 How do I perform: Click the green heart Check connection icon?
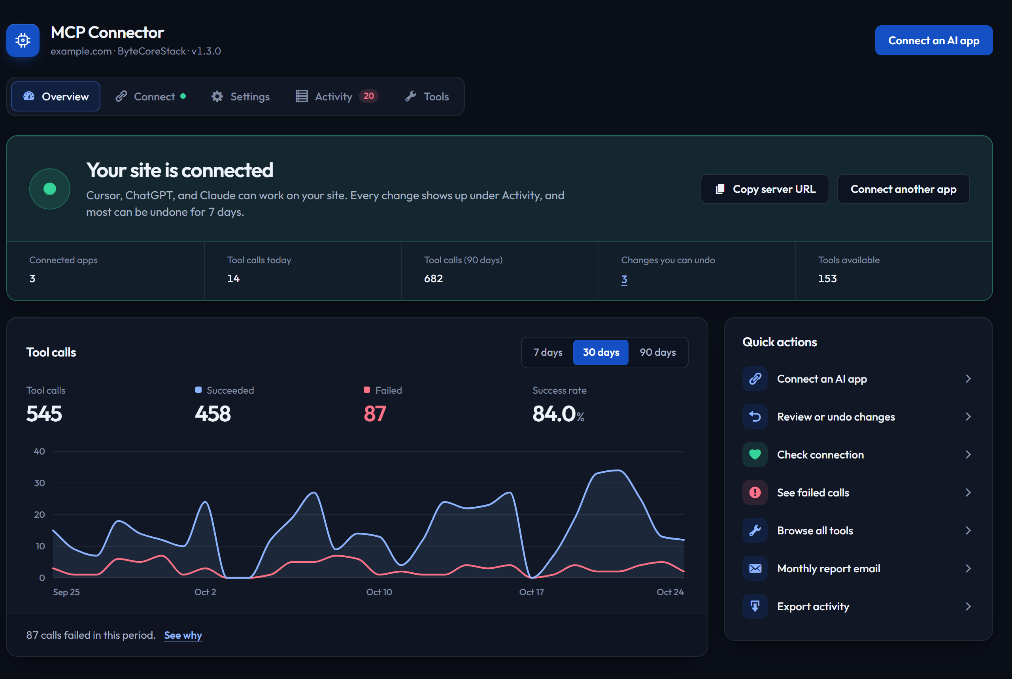pos(755,455)
